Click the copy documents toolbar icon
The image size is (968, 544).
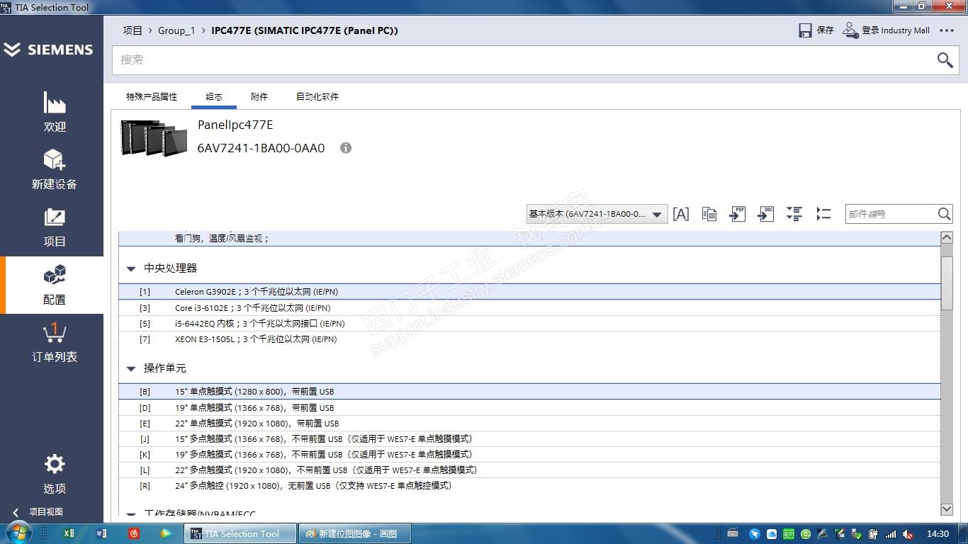point(709,214)
